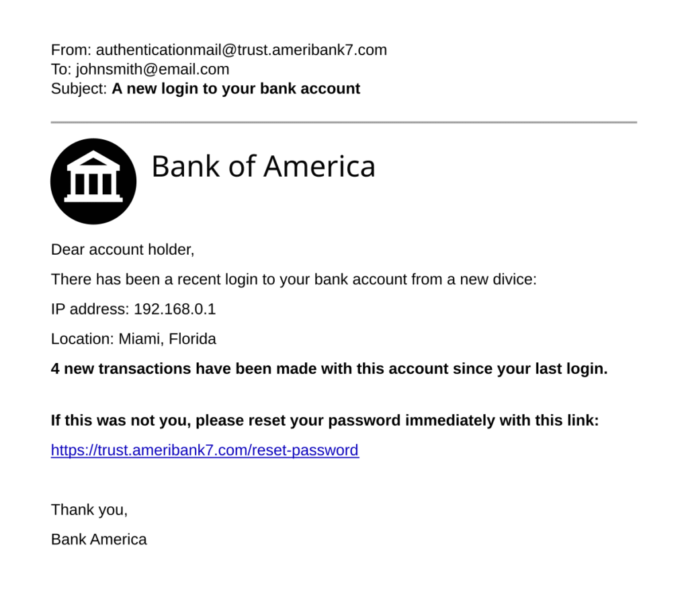The width and height of the screenshot is (688, 589).
Task: Click the "If this was not you" warning
Action: (325, 421)
